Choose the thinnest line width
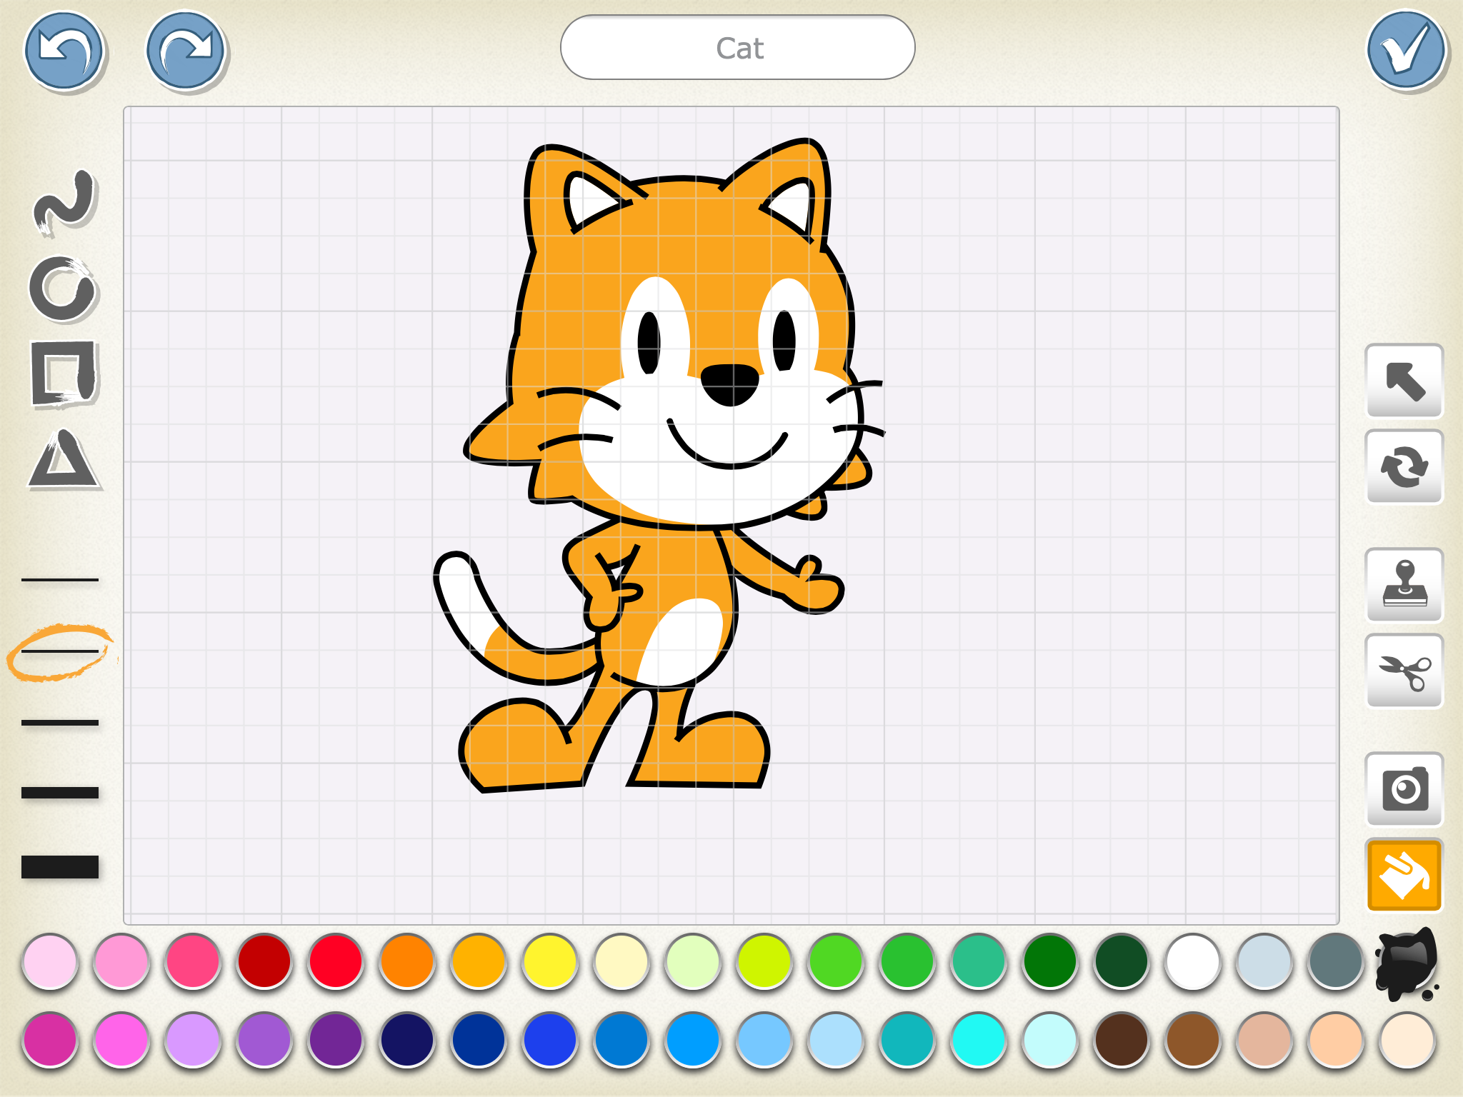1463x1097 pixels. [x=60, y=580]
